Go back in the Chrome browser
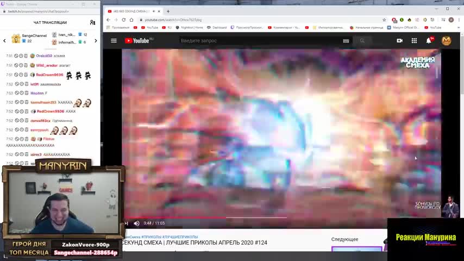Image resolution: width=464 pixels, height=261 pixels. point(108,20)
